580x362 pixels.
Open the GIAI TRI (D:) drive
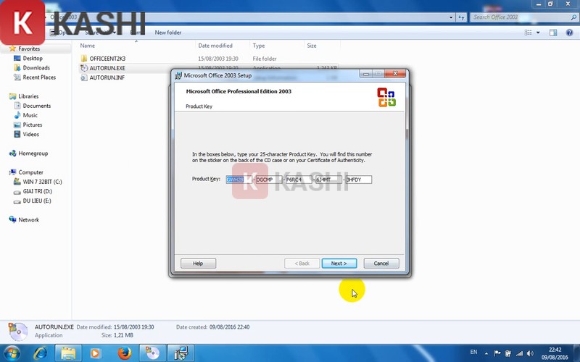38,191
